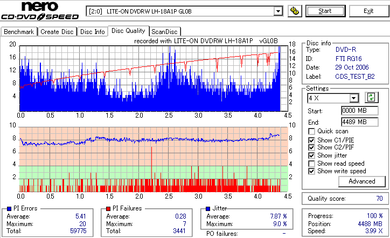Click the Exit button

pos(368,11)
